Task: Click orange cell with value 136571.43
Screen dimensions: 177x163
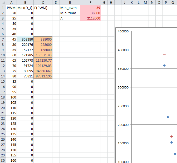Action: [x=43, y=55]
